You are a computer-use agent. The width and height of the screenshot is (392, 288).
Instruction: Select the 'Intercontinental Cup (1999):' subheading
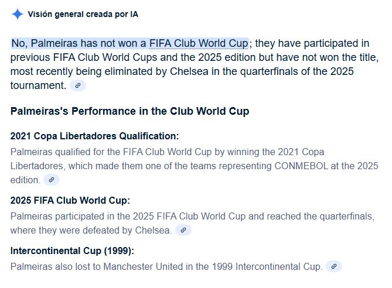tap(72, 251)
